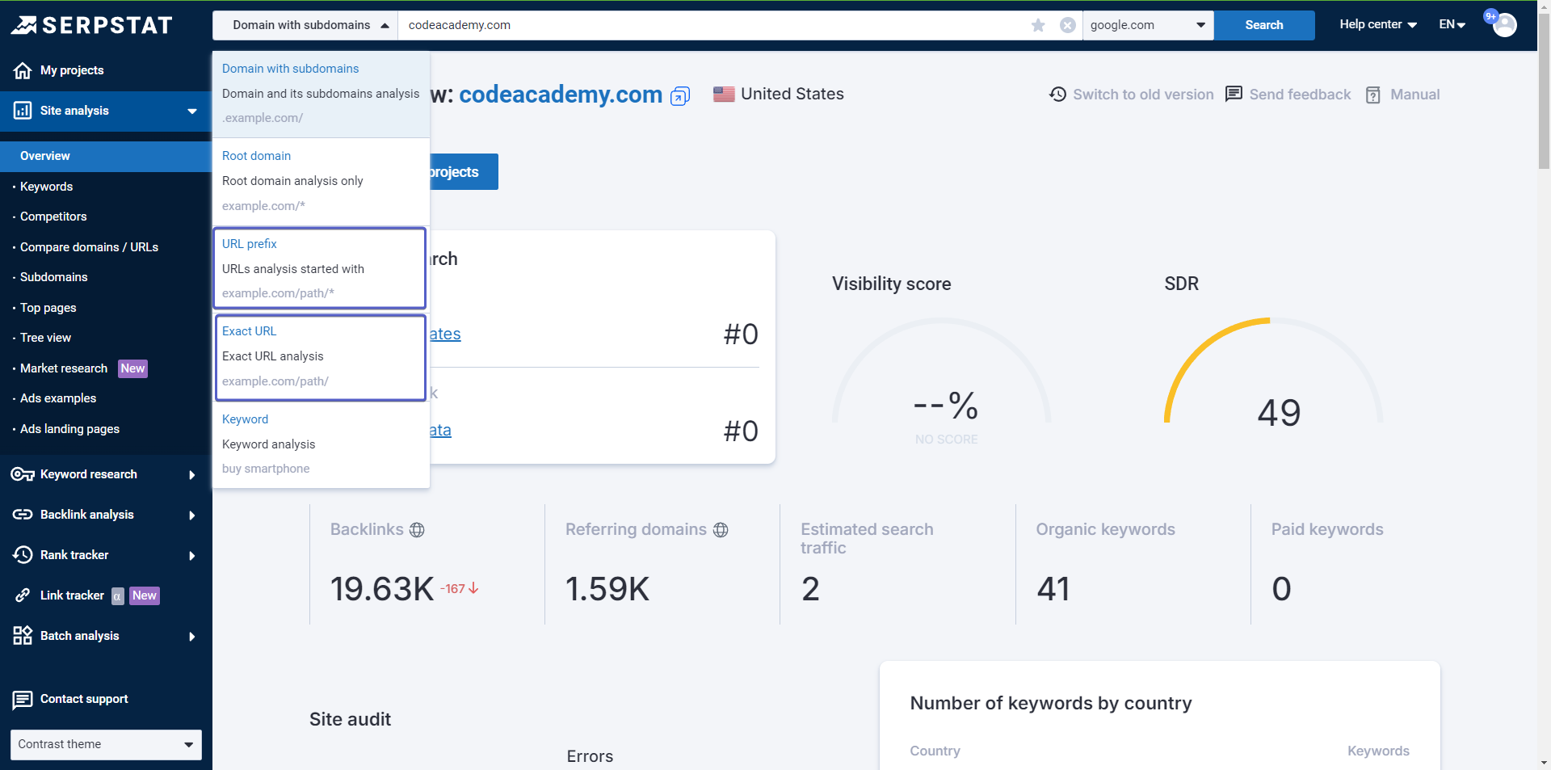Clear the search field with X icon
Viewport: 1551px width, 770px height.
(x=1067, y=25)
